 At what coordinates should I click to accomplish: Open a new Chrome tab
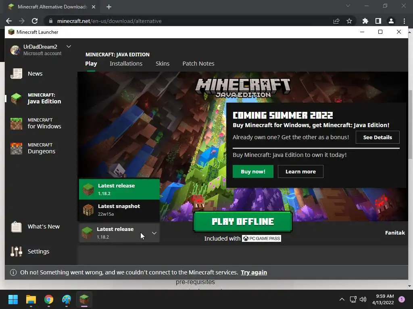pyautogui.click(x=109, y=7)
